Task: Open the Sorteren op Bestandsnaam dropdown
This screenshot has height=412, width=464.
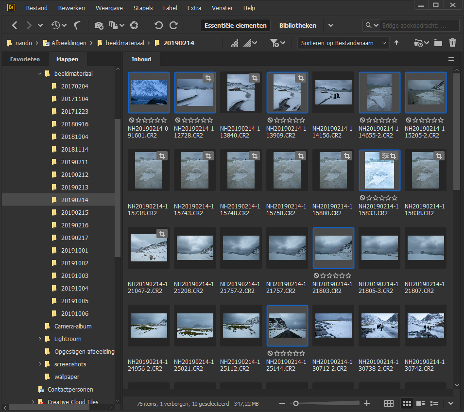Action: 344,43
